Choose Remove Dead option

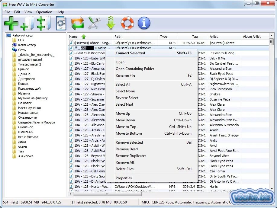[x=152, y=149]
